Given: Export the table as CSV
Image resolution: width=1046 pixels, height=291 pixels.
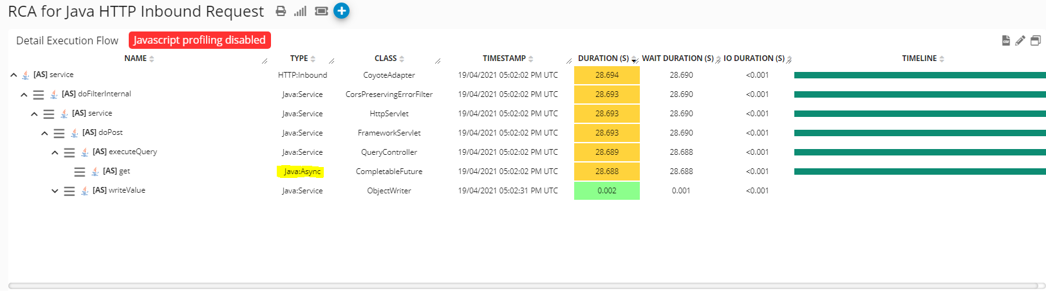Looking at the screenshot, I should tap(1005, 40).
